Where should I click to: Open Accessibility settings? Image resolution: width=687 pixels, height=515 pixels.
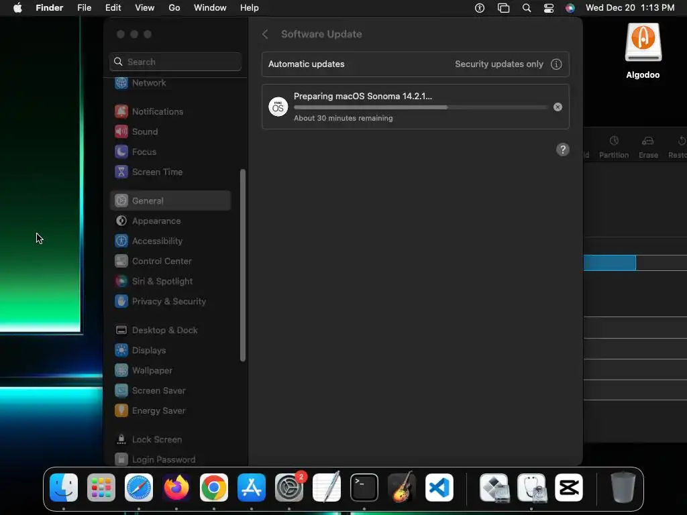click(170, 241)
